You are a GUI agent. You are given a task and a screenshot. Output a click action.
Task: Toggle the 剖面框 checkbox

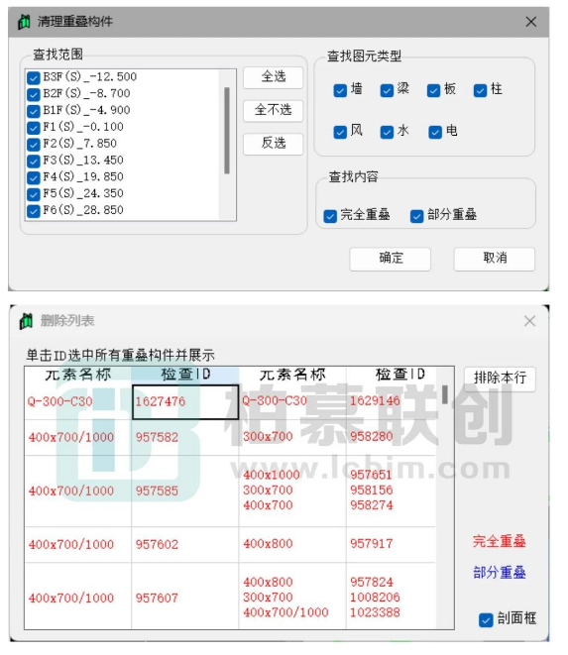pyautogui.click(x=486, y=620)
